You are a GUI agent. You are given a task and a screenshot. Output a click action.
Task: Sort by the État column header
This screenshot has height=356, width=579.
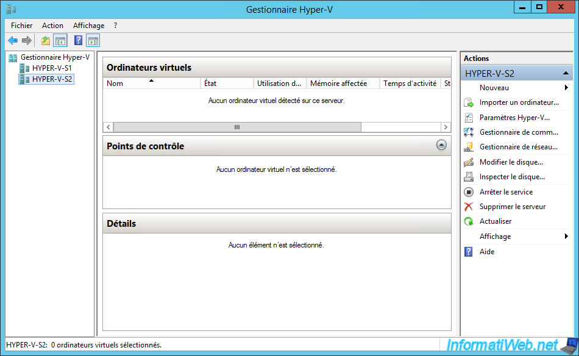point(227,84)
